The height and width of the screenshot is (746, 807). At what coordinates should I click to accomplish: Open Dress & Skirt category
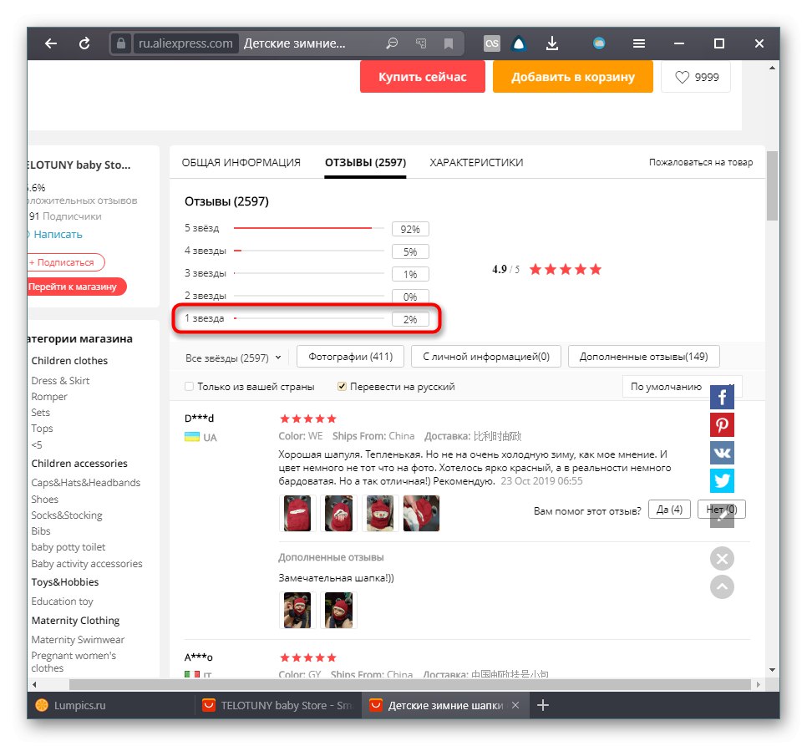coord(60,381)
